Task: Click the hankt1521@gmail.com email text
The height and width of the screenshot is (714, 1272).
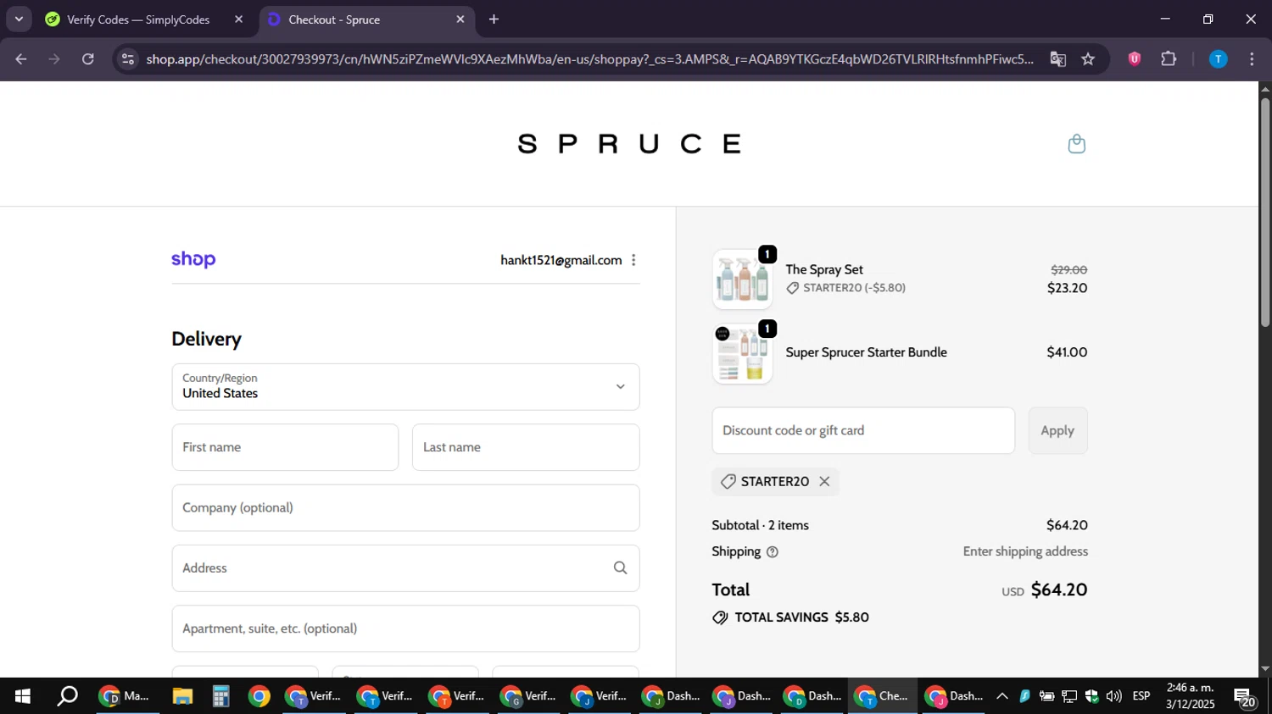Action: tap(561, 260)
